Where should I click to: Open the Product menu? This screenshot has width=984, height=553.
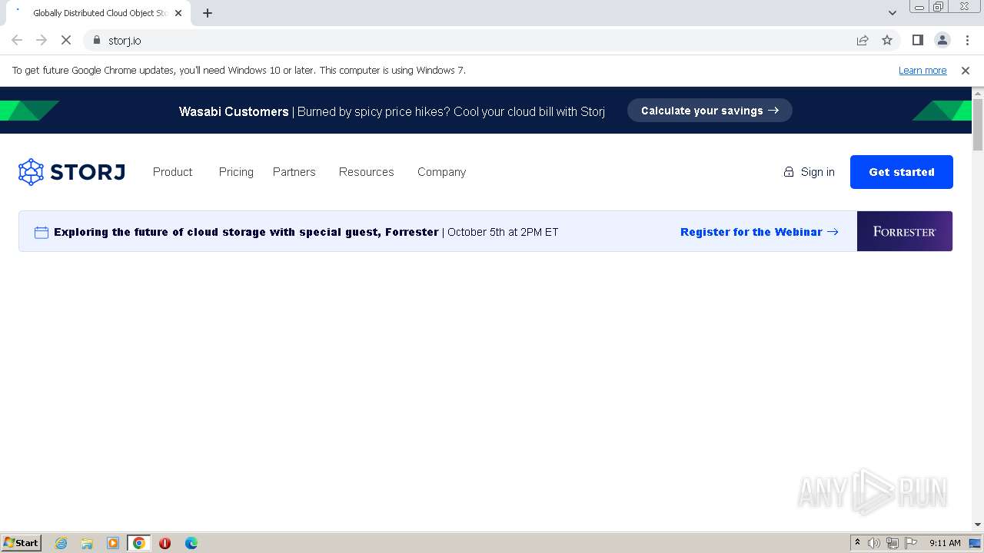172,172
